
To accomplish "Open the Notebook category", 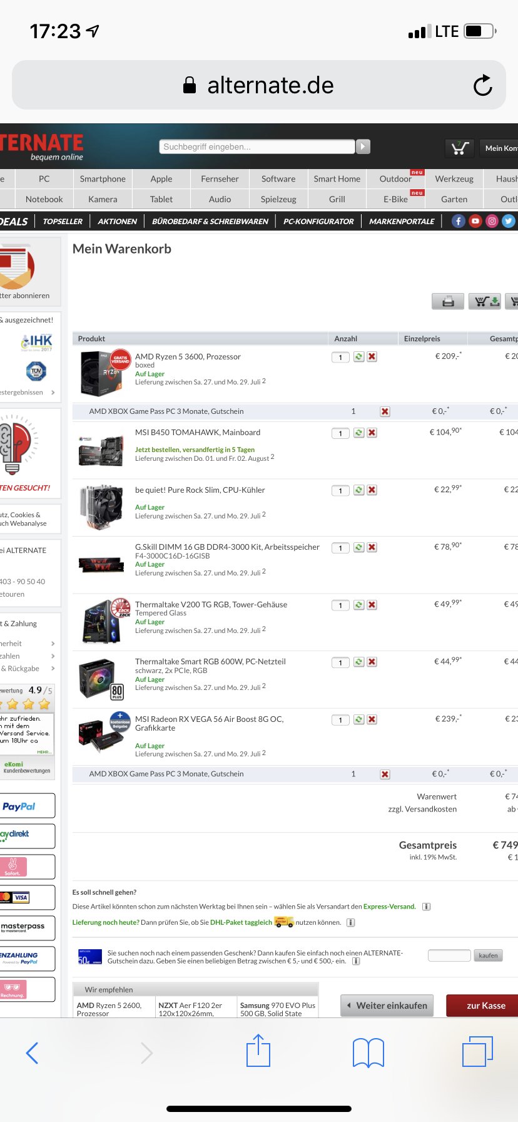I will 44,199.
